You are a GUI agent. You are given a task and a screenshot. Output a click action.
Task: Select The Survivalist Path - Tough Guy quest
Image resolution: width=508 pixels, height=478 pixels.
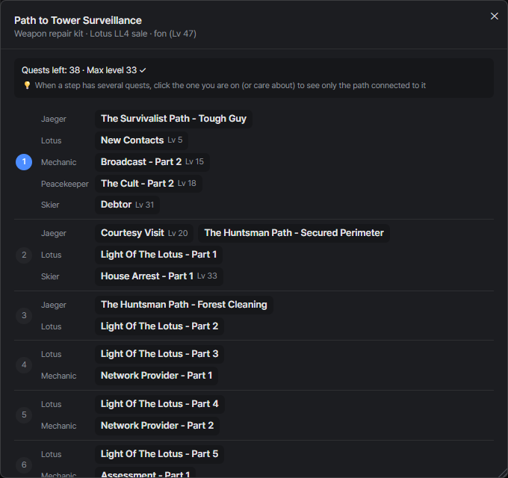(x=173, y=119)
